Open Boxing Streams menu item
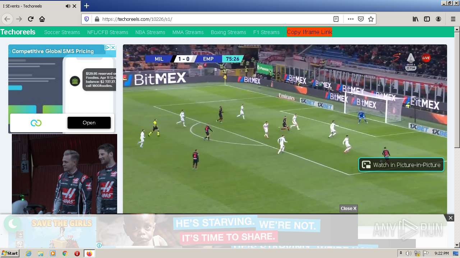Screen dimensions: 460x258 tap(229, 32)
